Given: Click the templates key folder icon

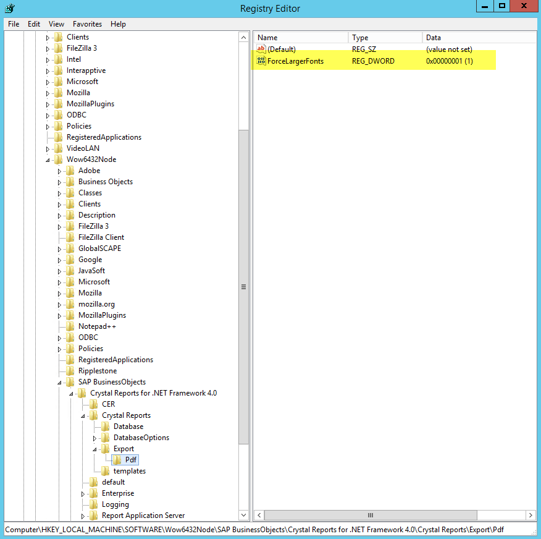Looking at the screenshot, I should tap(105, 470).
